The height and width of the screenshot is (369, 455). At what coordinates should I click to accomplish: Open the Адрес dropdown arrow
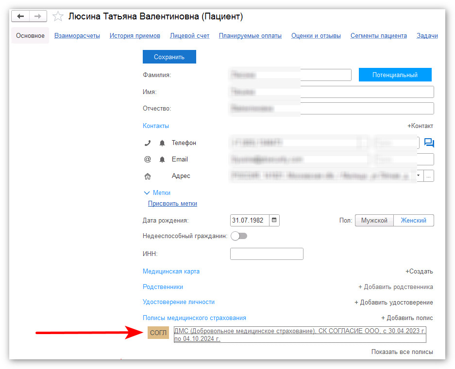point(419,176)
